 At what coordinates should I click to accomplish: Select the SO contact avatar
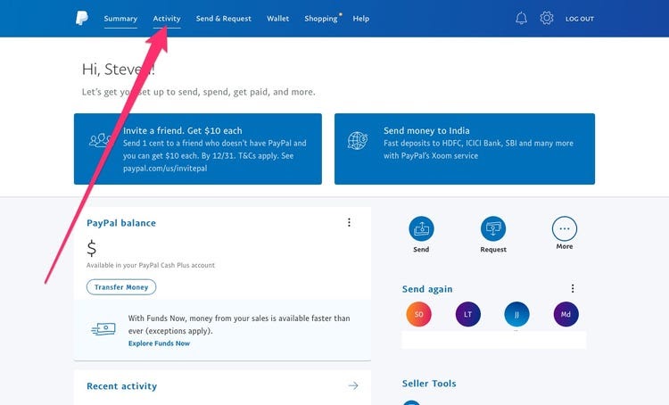click(418, 314)
